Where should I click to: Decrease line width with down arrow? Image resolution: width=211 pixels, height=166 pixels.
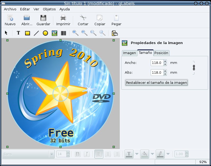(187, 156)
